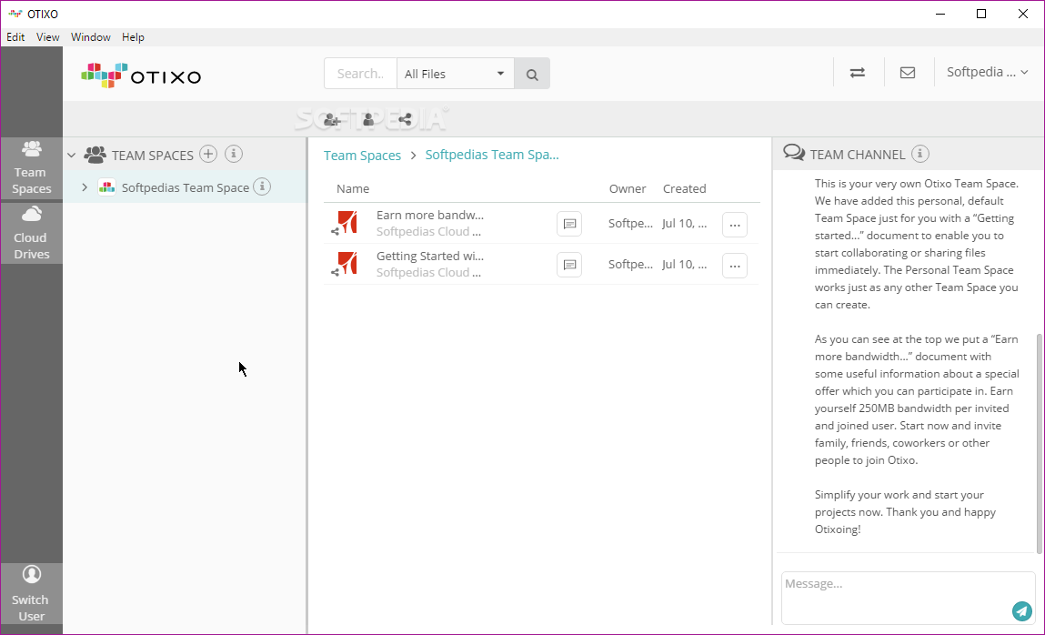The height and width of the screenshot is (635, 1045).
Task: Open the Window menu
Action: click(91, 37)
